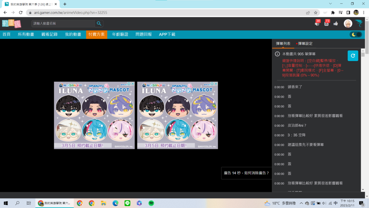Click the Chrome address bar URL
Viewport: 369px width, 208px height.
click(71, 13)
